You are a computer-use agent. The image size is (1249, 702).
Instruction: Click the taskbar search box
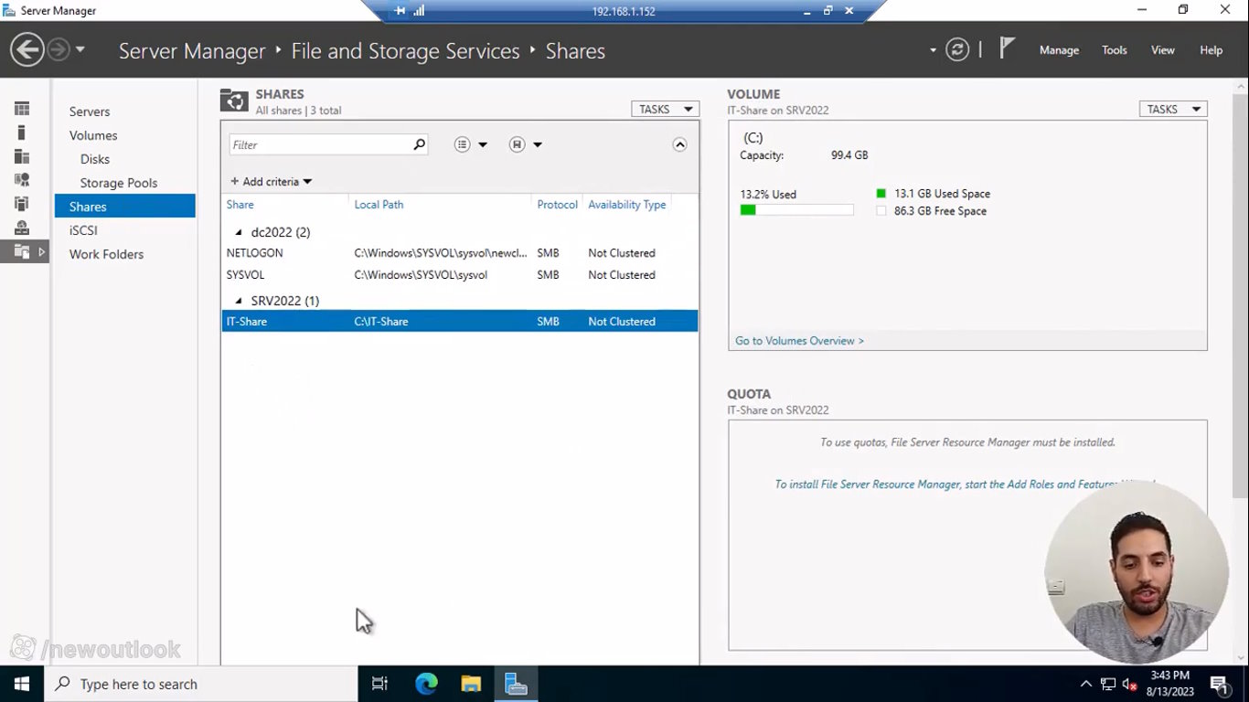pos(201,684)
